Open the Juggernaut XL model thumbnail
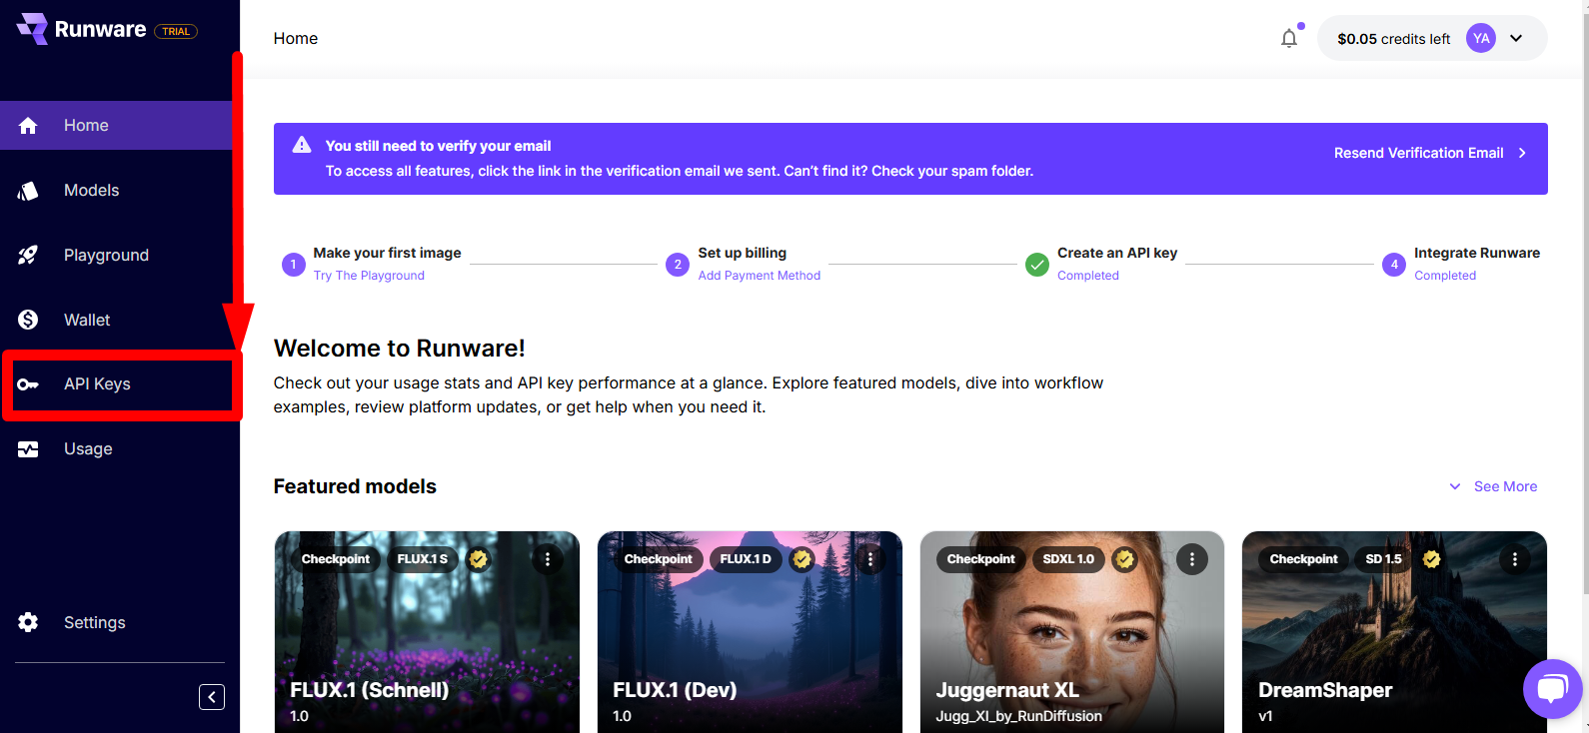This screenshot has height=733, width=1589. 1072,632
